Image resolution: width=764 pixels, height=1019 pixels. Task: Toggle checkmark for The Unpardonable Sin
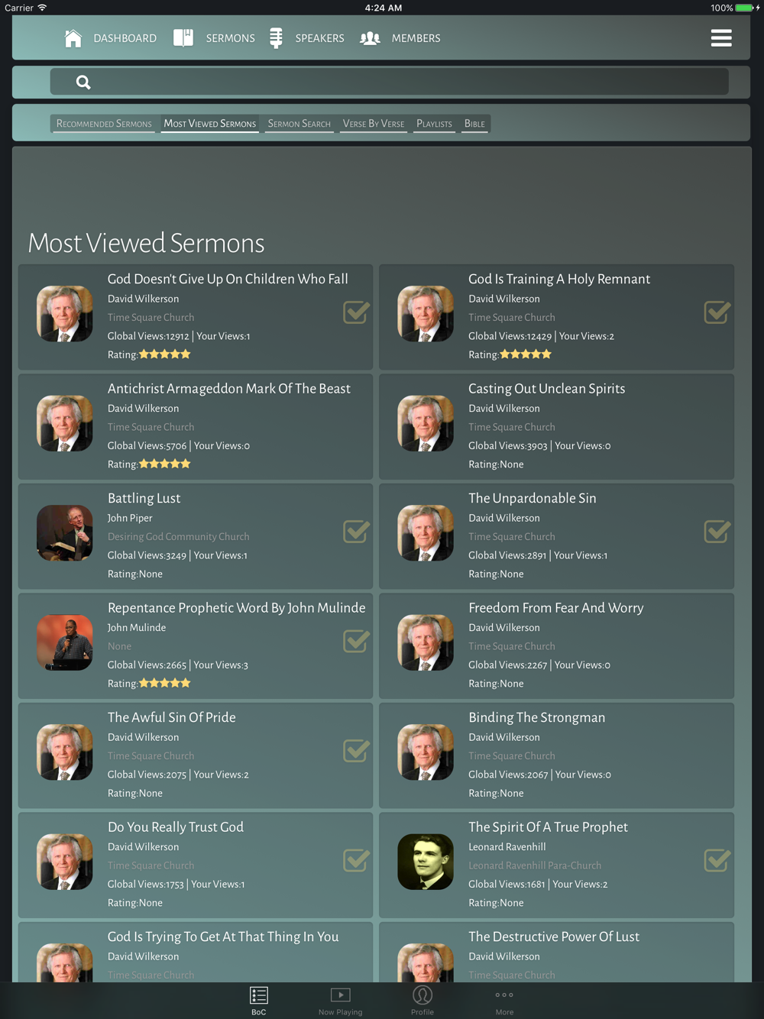point(717,531)
